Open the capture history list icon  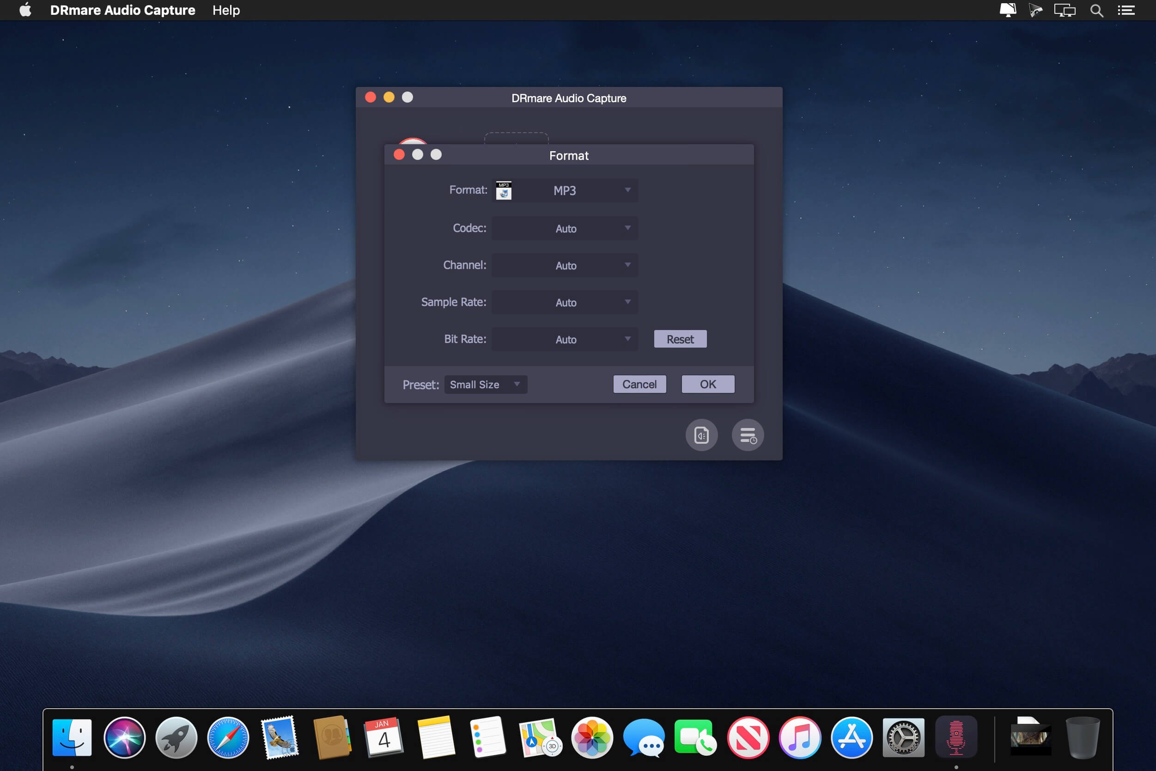pos(748,435)
